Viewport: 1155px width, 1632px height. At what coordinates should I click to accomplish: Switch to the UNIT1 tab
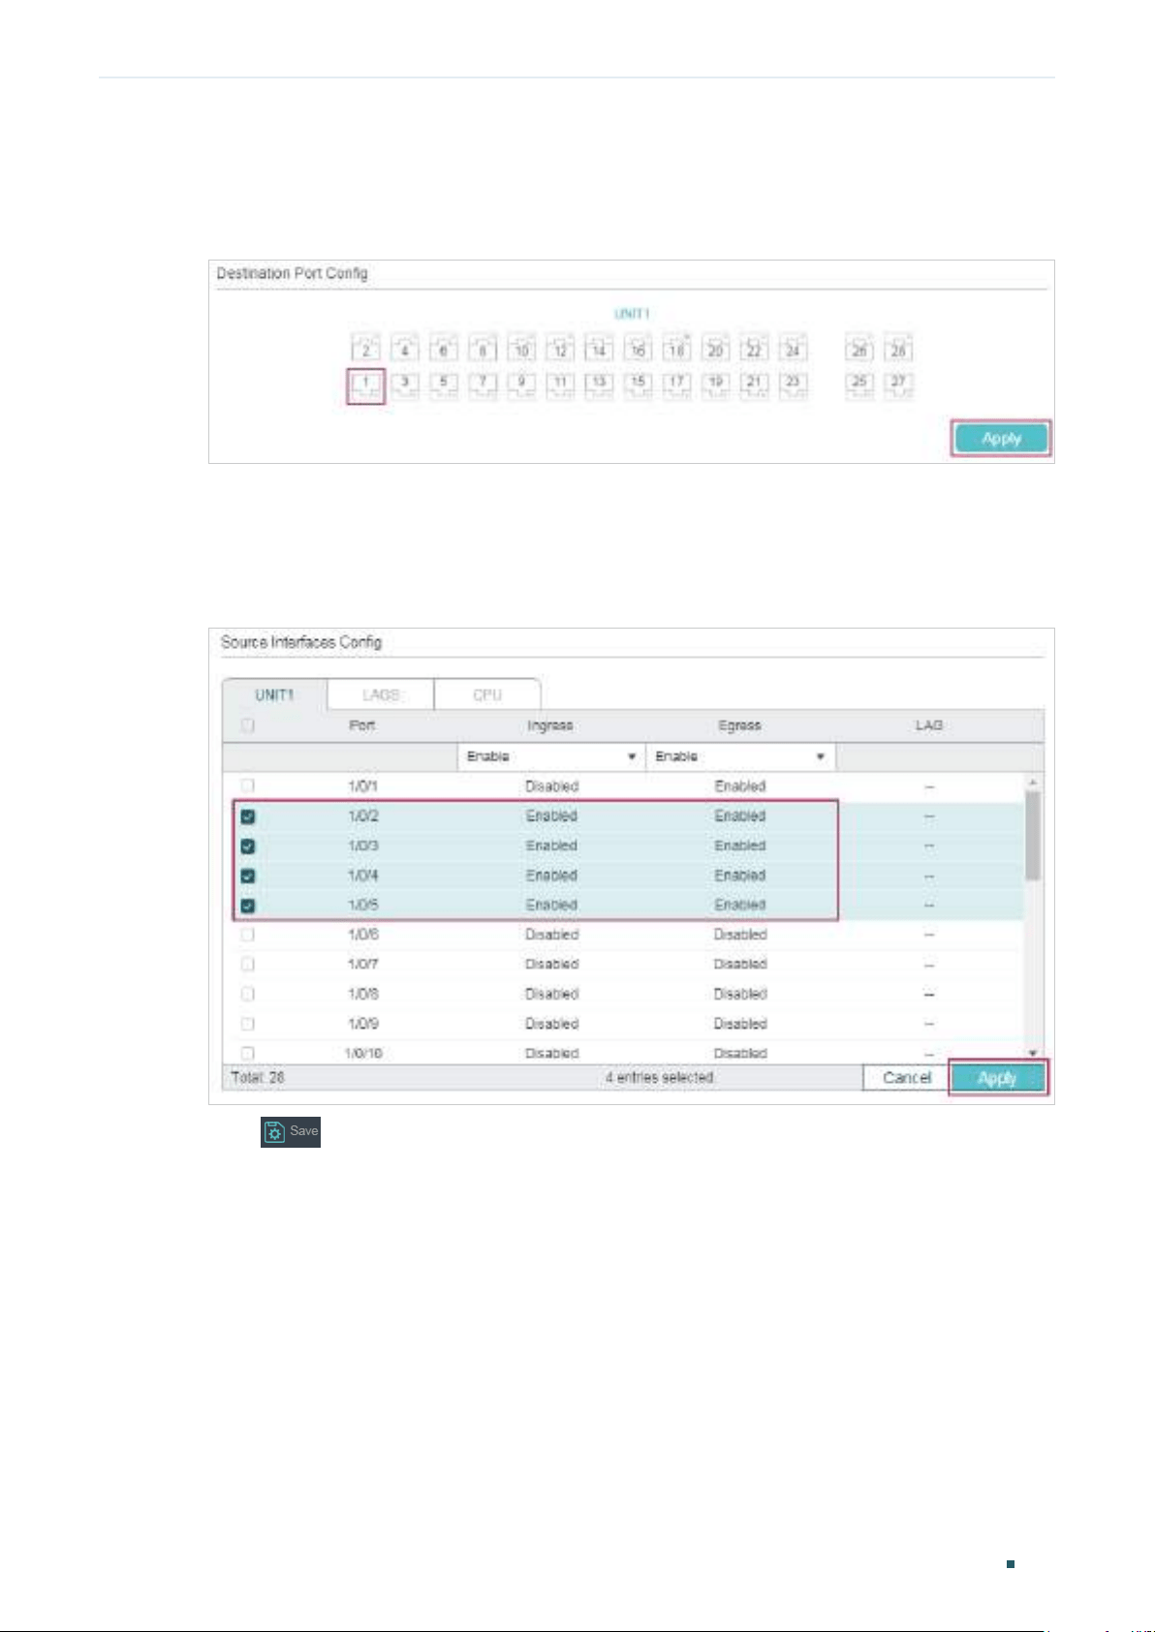click(x=275, y=694)
